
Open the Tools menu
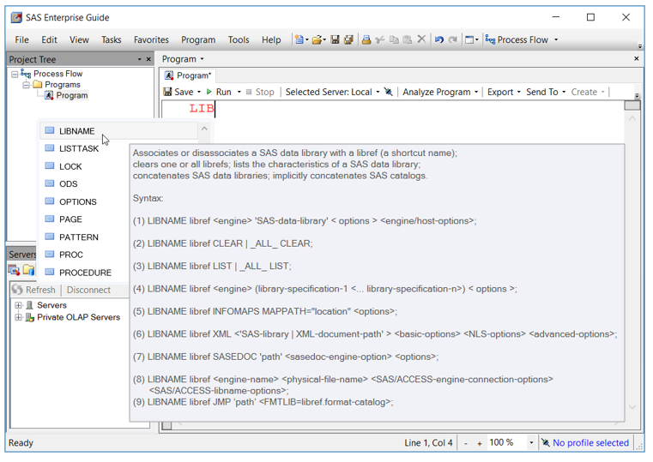pos(239,40)
